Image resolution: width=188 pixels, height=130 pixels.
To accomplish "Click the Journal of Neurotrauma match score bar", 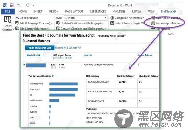I will coord(36,65).
